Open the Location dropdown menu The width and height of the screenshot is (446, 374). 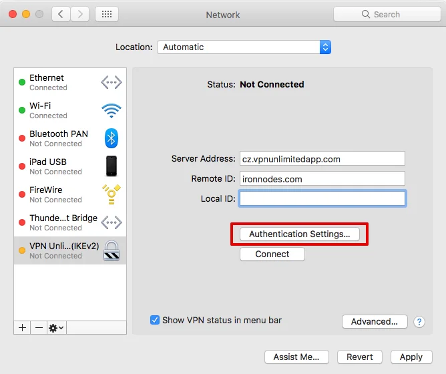[243, 47]
